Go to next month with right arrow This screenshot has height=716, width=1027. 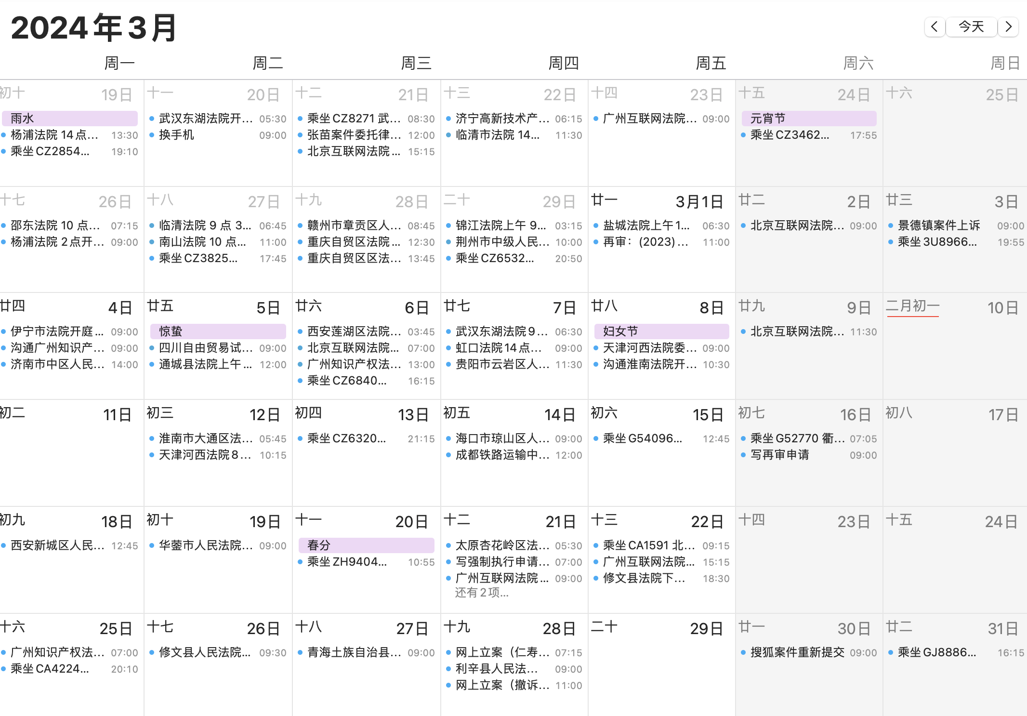pyautogui.click(x=1008, y=27)
